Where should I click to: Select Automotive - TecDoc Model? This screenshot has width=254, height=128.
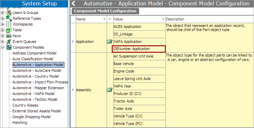coord(35,99)
